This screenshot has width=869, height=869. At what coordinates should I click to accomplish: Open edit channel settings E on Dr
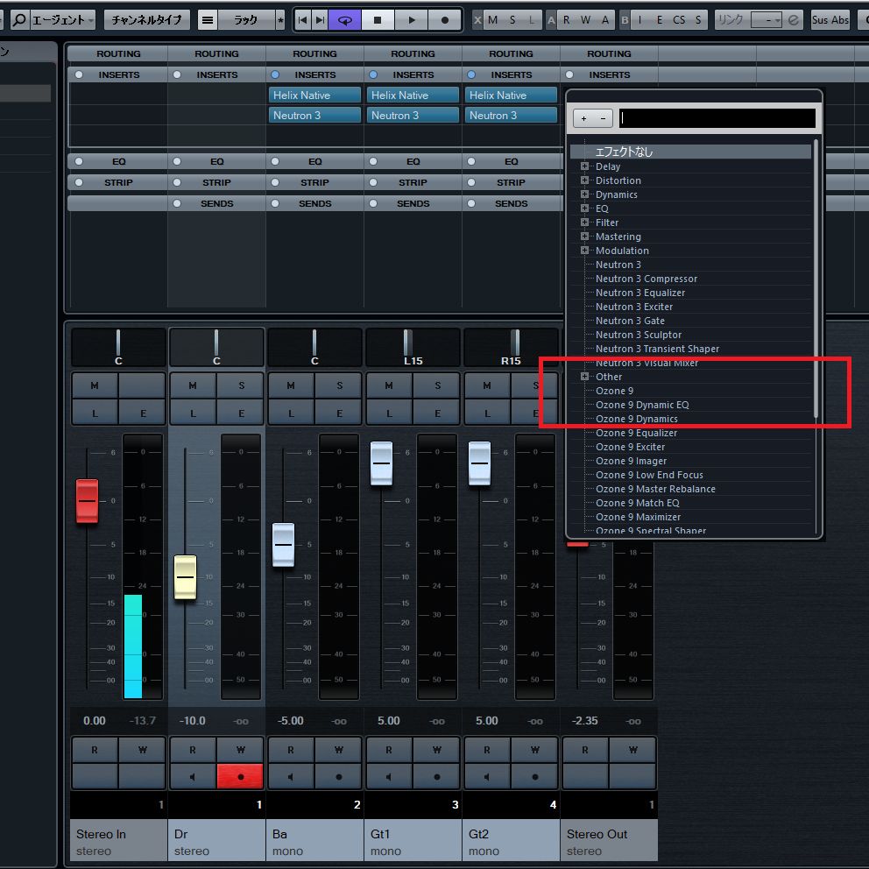[x=241, y=413]
